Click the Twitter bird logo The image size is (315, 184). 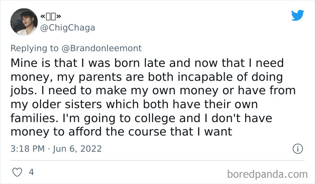click(297, 16)
